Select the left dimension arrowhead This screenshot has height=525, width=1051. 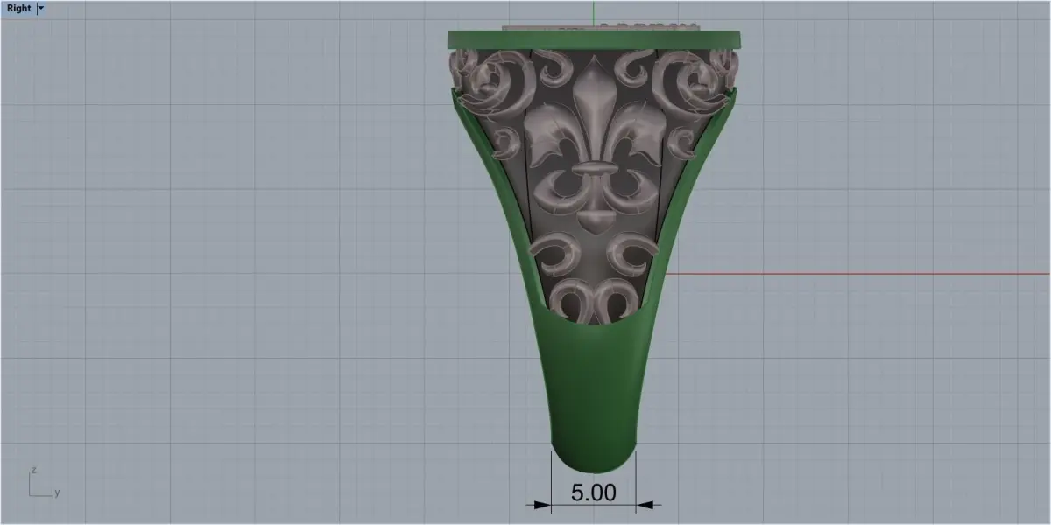point(538,504)
